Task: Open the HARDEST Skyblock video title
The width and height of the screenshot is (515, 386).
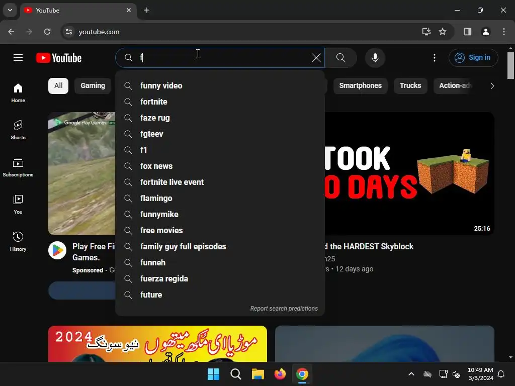Action: (369, 246)
